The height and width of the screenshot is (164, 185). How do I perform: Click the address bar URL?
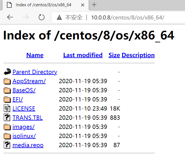click(x=128, y=17)
